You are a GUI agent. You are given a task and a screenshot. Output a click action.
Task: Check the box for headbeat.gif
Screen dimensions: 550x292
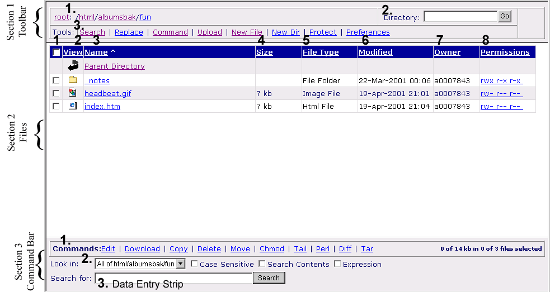click(56, 93)
